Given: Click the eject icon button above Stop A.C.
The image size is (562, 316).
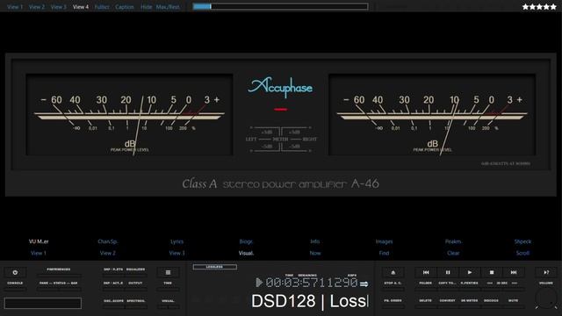Looking at the screenshot, I should pyautogui.click(x=393, y=272).
